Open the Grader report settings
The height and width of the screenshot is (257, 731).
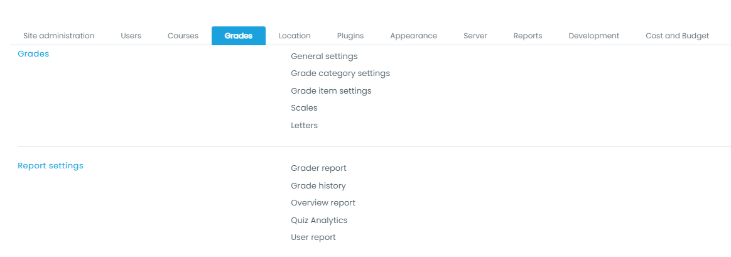[318, 168]
